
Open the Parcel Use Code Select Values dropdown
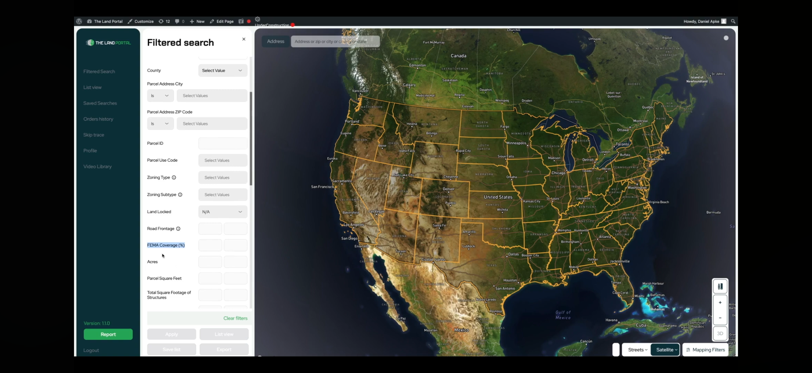223,160
